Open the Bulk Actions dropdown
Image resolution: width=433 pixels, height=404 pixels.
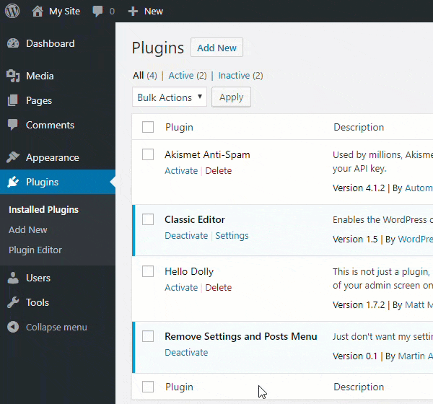click(170, 97)
